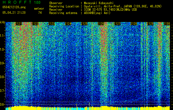The image size is (173, 110).
Task: Click the 2124 time marker
Action: (x=68, y=24)
